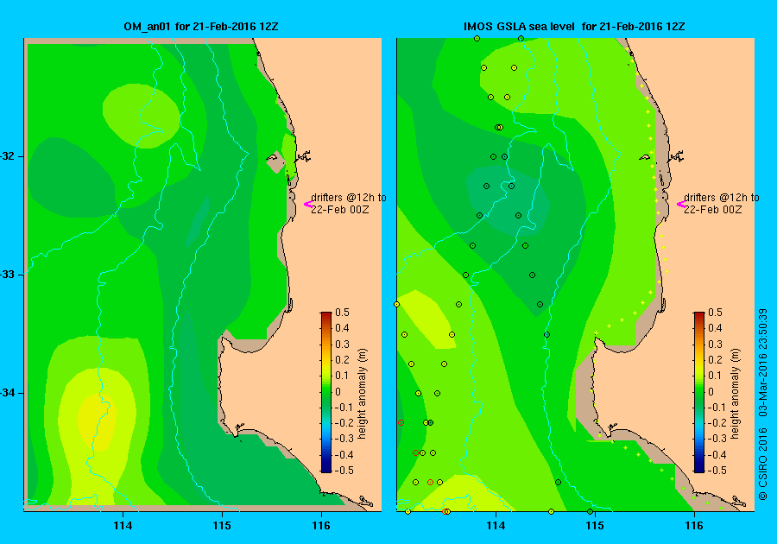
Task: Click longitude 116 under the right map
Action: click(x=694, y=526)
